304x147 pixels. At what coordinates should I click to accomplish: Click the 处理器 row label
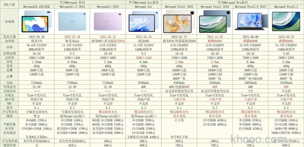click(x=9, y=41)
